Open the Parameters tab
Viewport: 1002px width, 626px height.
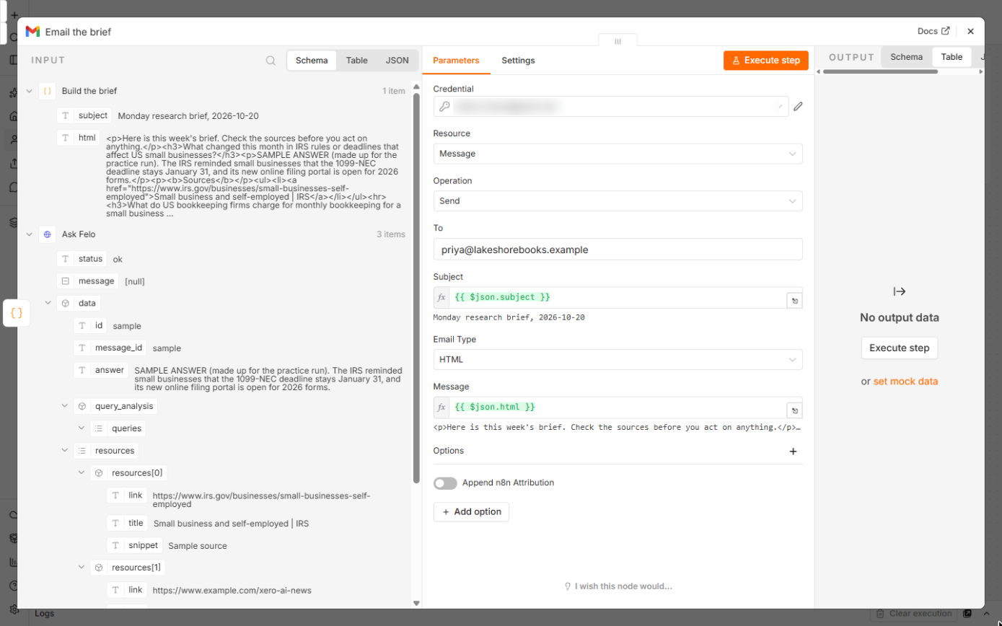coord(456,61)
